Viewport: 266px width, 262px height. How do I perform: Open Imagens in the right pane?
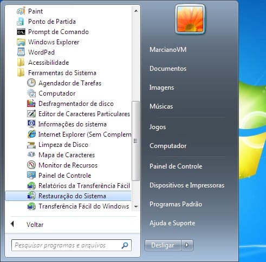coord(161,88)
